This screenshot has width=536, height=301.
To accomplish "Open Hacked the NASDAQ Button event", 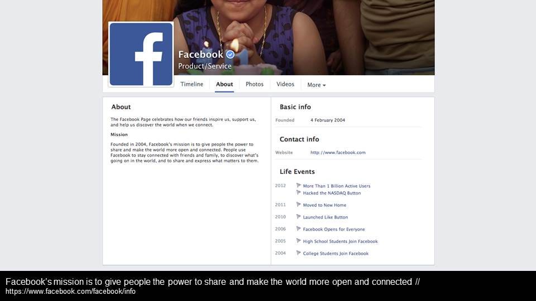I will click(332, 193).
